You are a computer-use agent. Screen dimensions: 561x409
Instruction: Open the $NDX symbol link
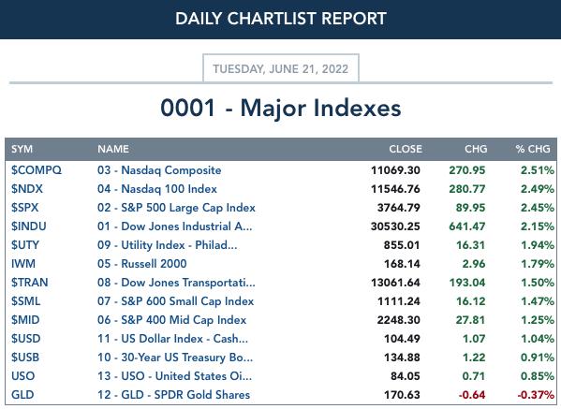point(27,189)
